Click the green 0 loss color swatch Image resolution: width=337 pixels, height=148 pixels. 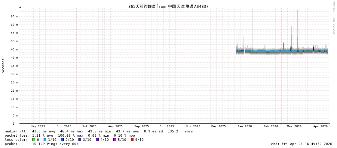[34, 140]
